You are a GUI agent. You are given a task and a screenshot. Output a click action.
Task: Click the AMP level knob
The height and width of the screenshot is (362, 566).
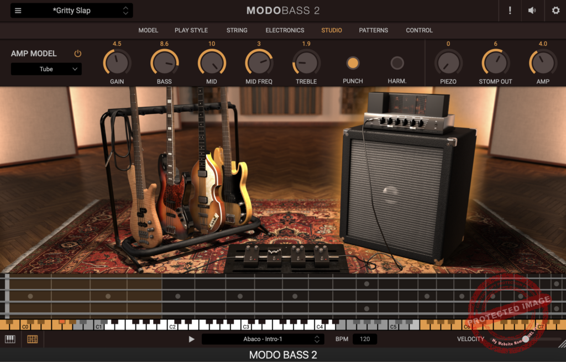pyautogui.click(x=543, y=63)
